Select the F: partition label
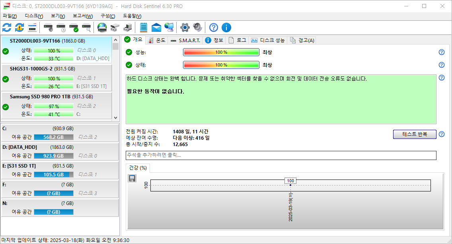Image resolution: width=452 pixels, height=244 pixels. tap(4, 185)
